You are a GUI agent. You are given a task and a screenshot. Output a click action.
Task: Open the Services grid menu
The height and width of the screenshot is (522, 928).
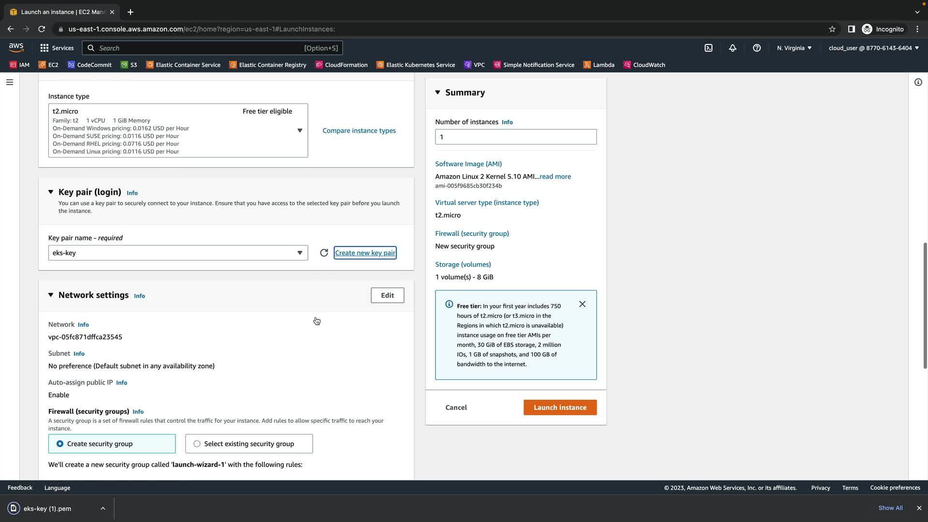click(57, 48)
